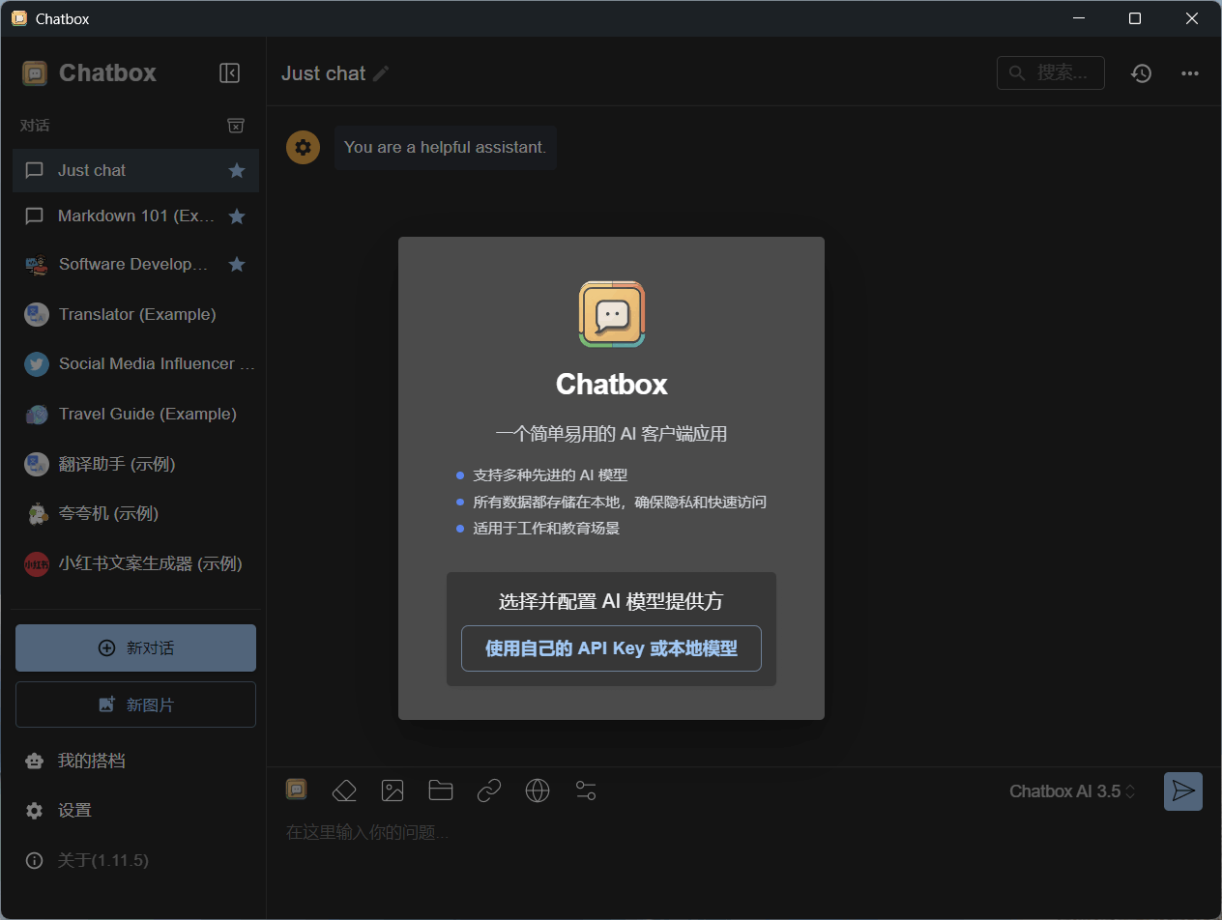
Task: Click the attach file folder icon
Action: (x=441, y=791)
